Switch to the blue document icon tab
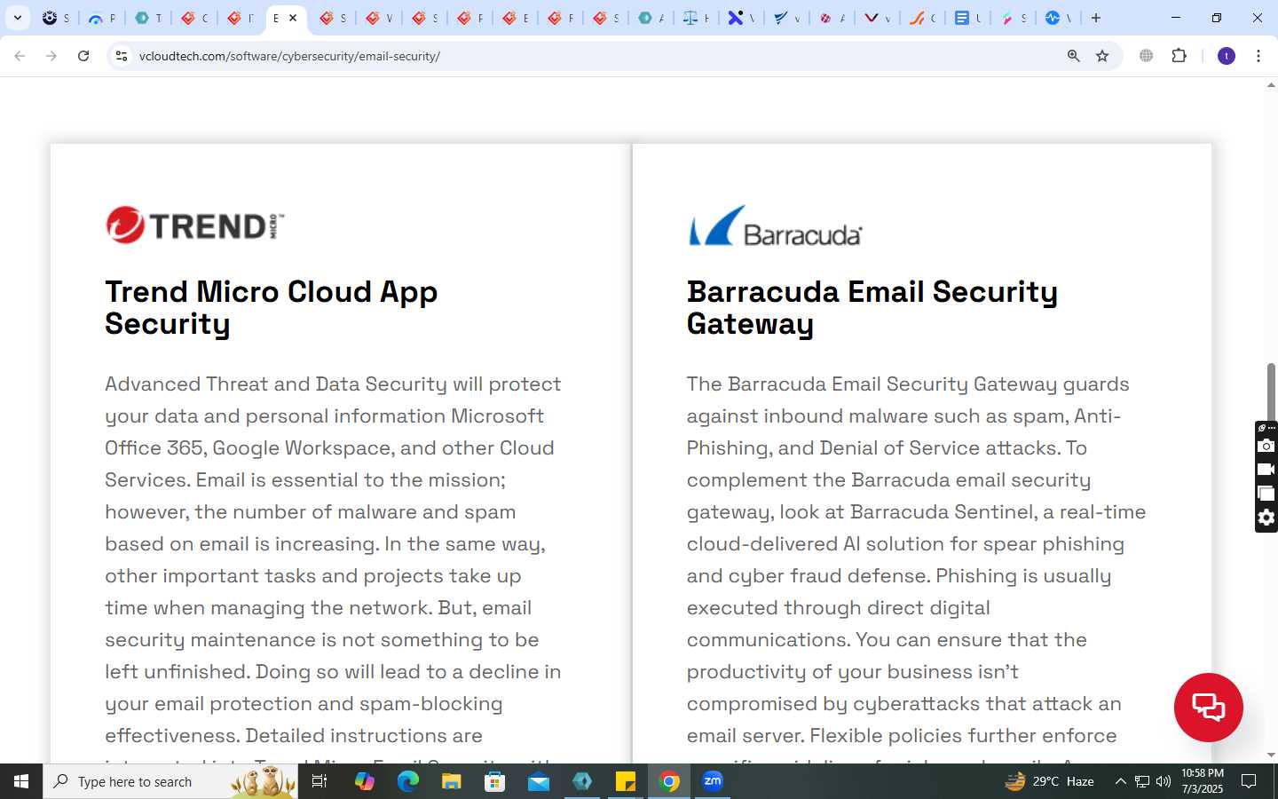The width and height of the screenshot is (1278, 799). point(968,18)
